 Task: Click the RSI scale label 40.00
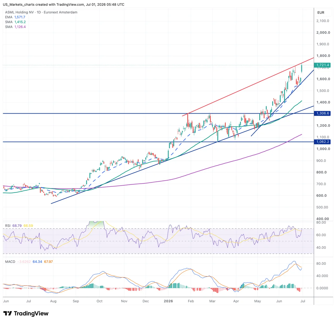321,248
